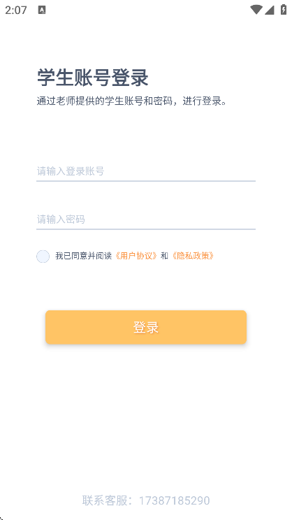The width and height of the screenshot is (292, 520).
Task: Tap the keyboard "A" notification icon
Action: pyautogui.click(x=42, y=10)
